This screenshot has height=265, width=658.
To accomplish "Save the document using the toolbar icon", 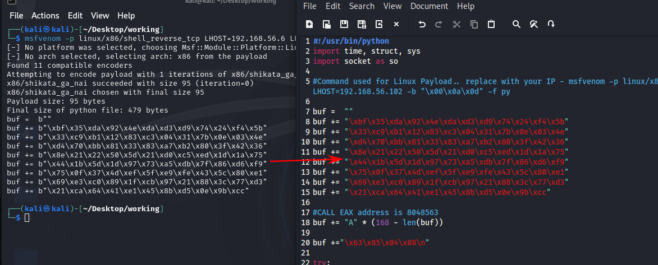I will pos(344,24).
